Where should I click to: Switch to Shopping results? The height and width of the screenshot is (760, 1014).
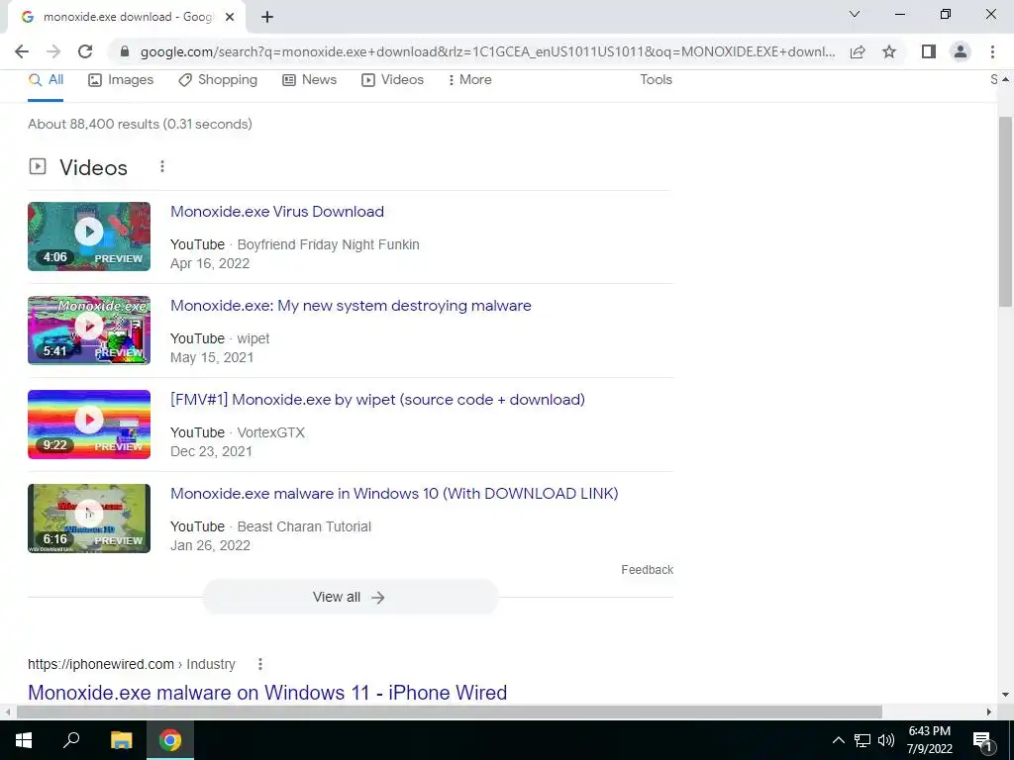218,79
